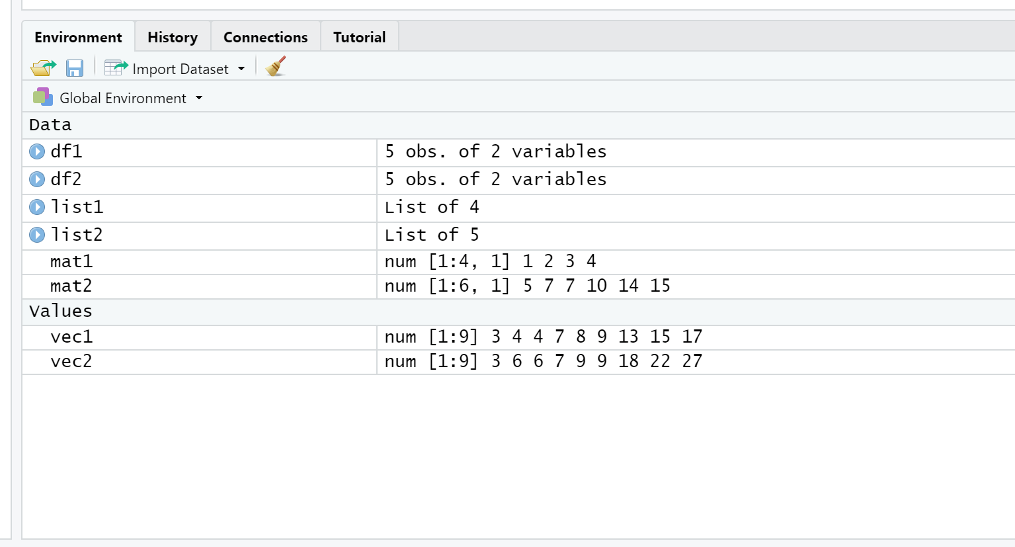Click the Global Environment stacked squares icon

coord(43,97)
